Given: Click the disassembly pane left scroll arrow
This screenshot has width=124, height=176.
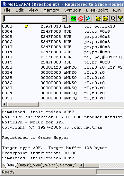Looking at the screenshot, I should click(x=4, y=105).
